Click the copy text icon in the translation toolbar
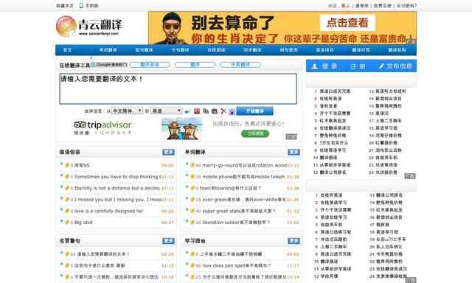Screen dimensions: 472x283 [x=206, y=111]
